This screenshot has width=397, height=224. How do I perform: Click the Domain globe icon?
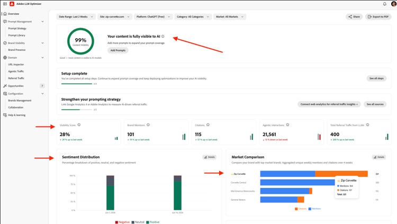[x=5, y=58]
